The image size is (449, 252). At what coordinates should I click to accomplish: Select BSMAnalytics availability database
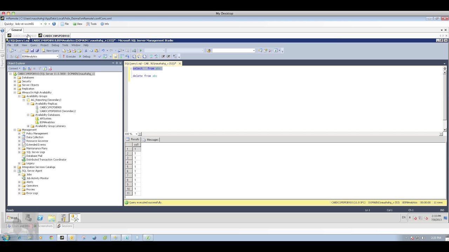click(x=47, y=122)
